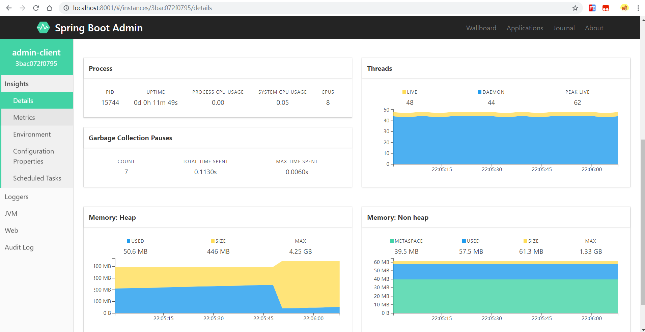Click the blue DAEMON legend swatch
Image resolution: width=645 pixels, height=332 pixels.
tap(480, 92)
